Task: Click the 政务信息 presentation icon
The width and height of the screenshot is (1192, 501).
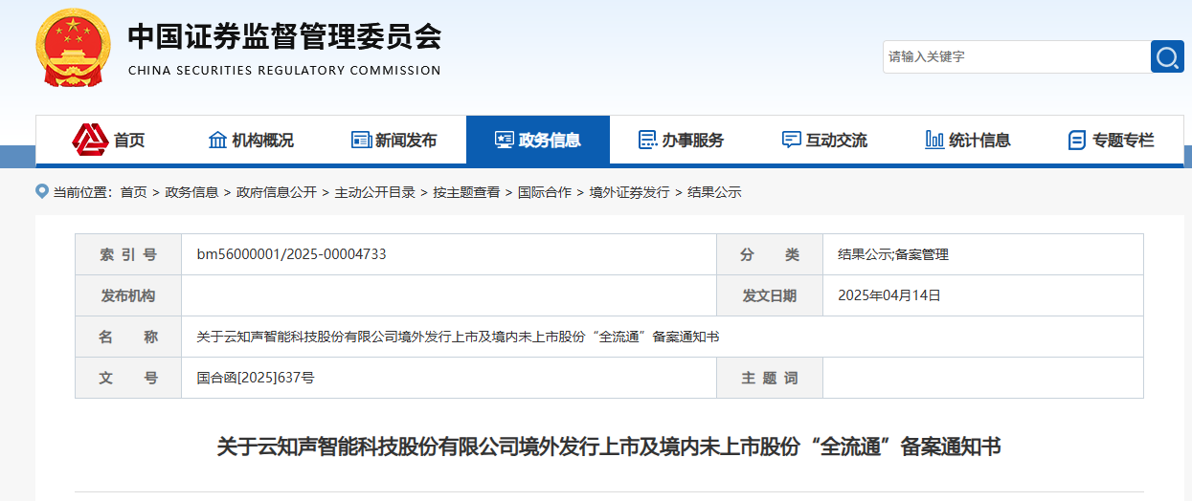Action: tap(504, 141)
